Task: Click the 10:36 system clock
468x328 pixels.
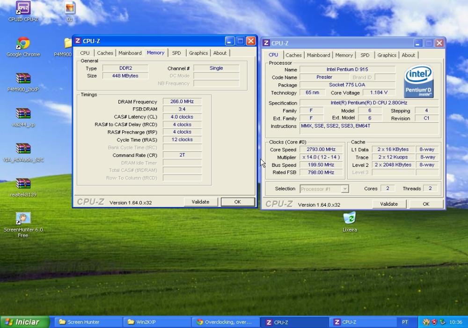Action: [x=455, y=322]
